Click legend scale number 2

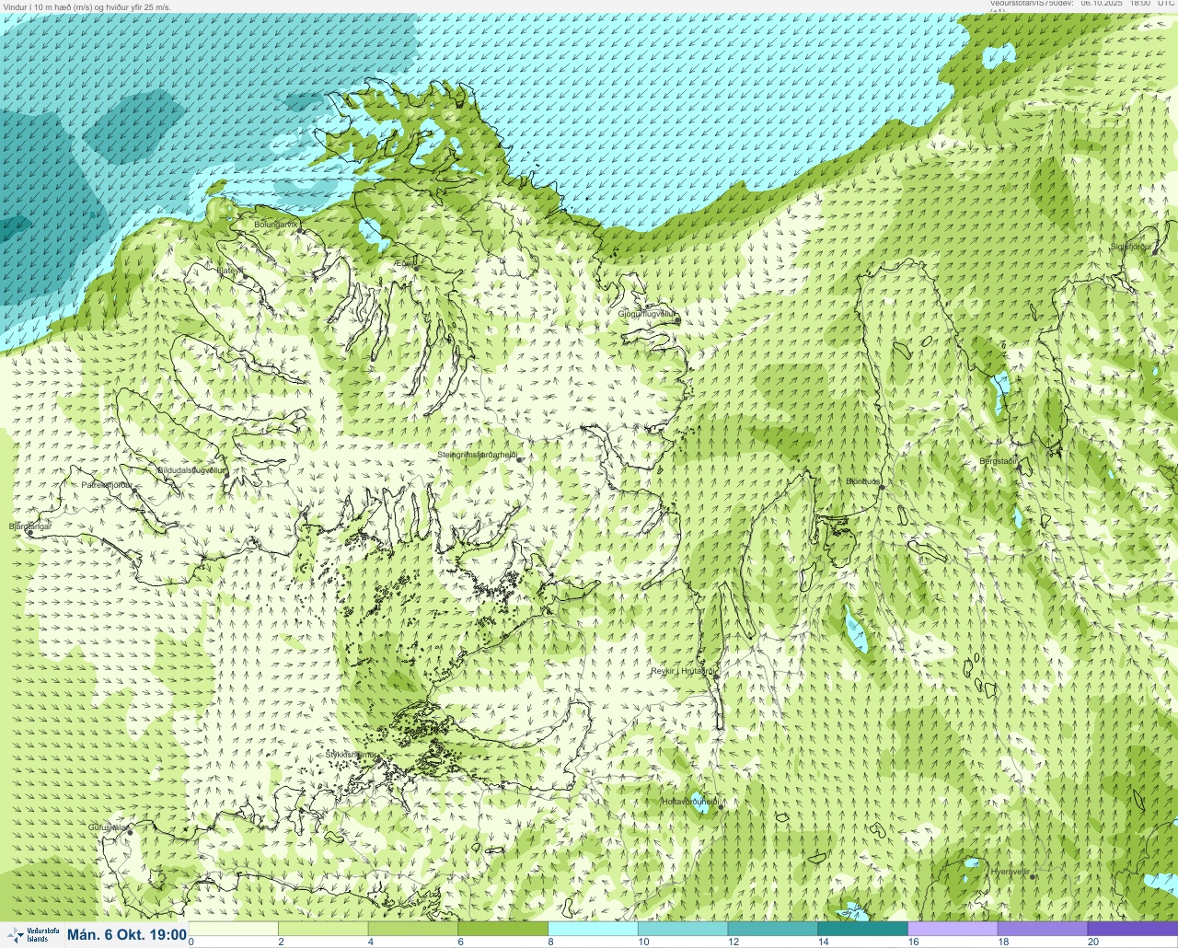click(281, 942)
